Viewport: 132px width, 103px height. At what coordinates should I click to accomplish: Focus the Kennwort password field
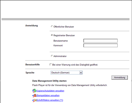pos(101,45)
